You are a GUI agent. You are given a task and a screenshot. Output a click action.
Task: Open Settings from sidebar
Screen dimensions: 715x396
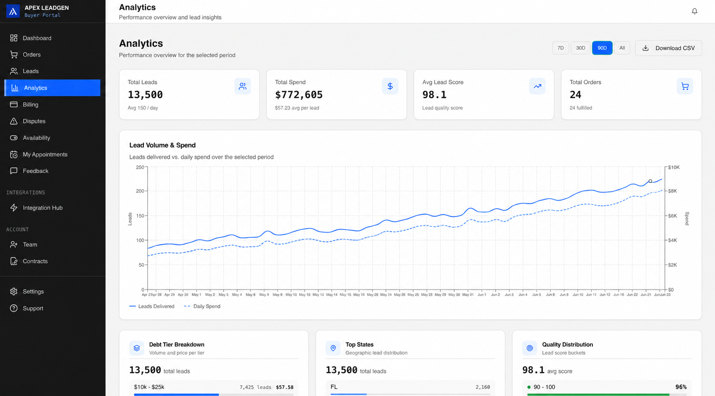click(x=53, y=292)
